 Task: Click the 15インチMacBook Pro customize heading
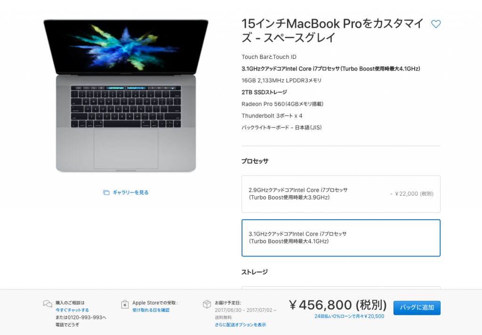pyautogui.click(x=333, y=31)
